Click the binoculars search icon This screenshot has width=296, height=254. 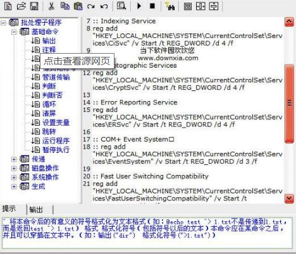[x=170, y=6]
